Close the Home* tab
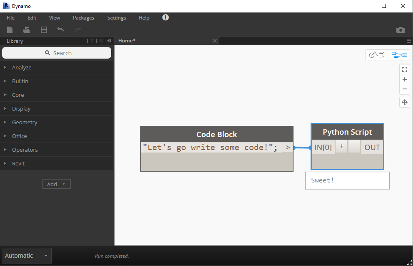This screenshot has width=413, height=266. (215, 41)
